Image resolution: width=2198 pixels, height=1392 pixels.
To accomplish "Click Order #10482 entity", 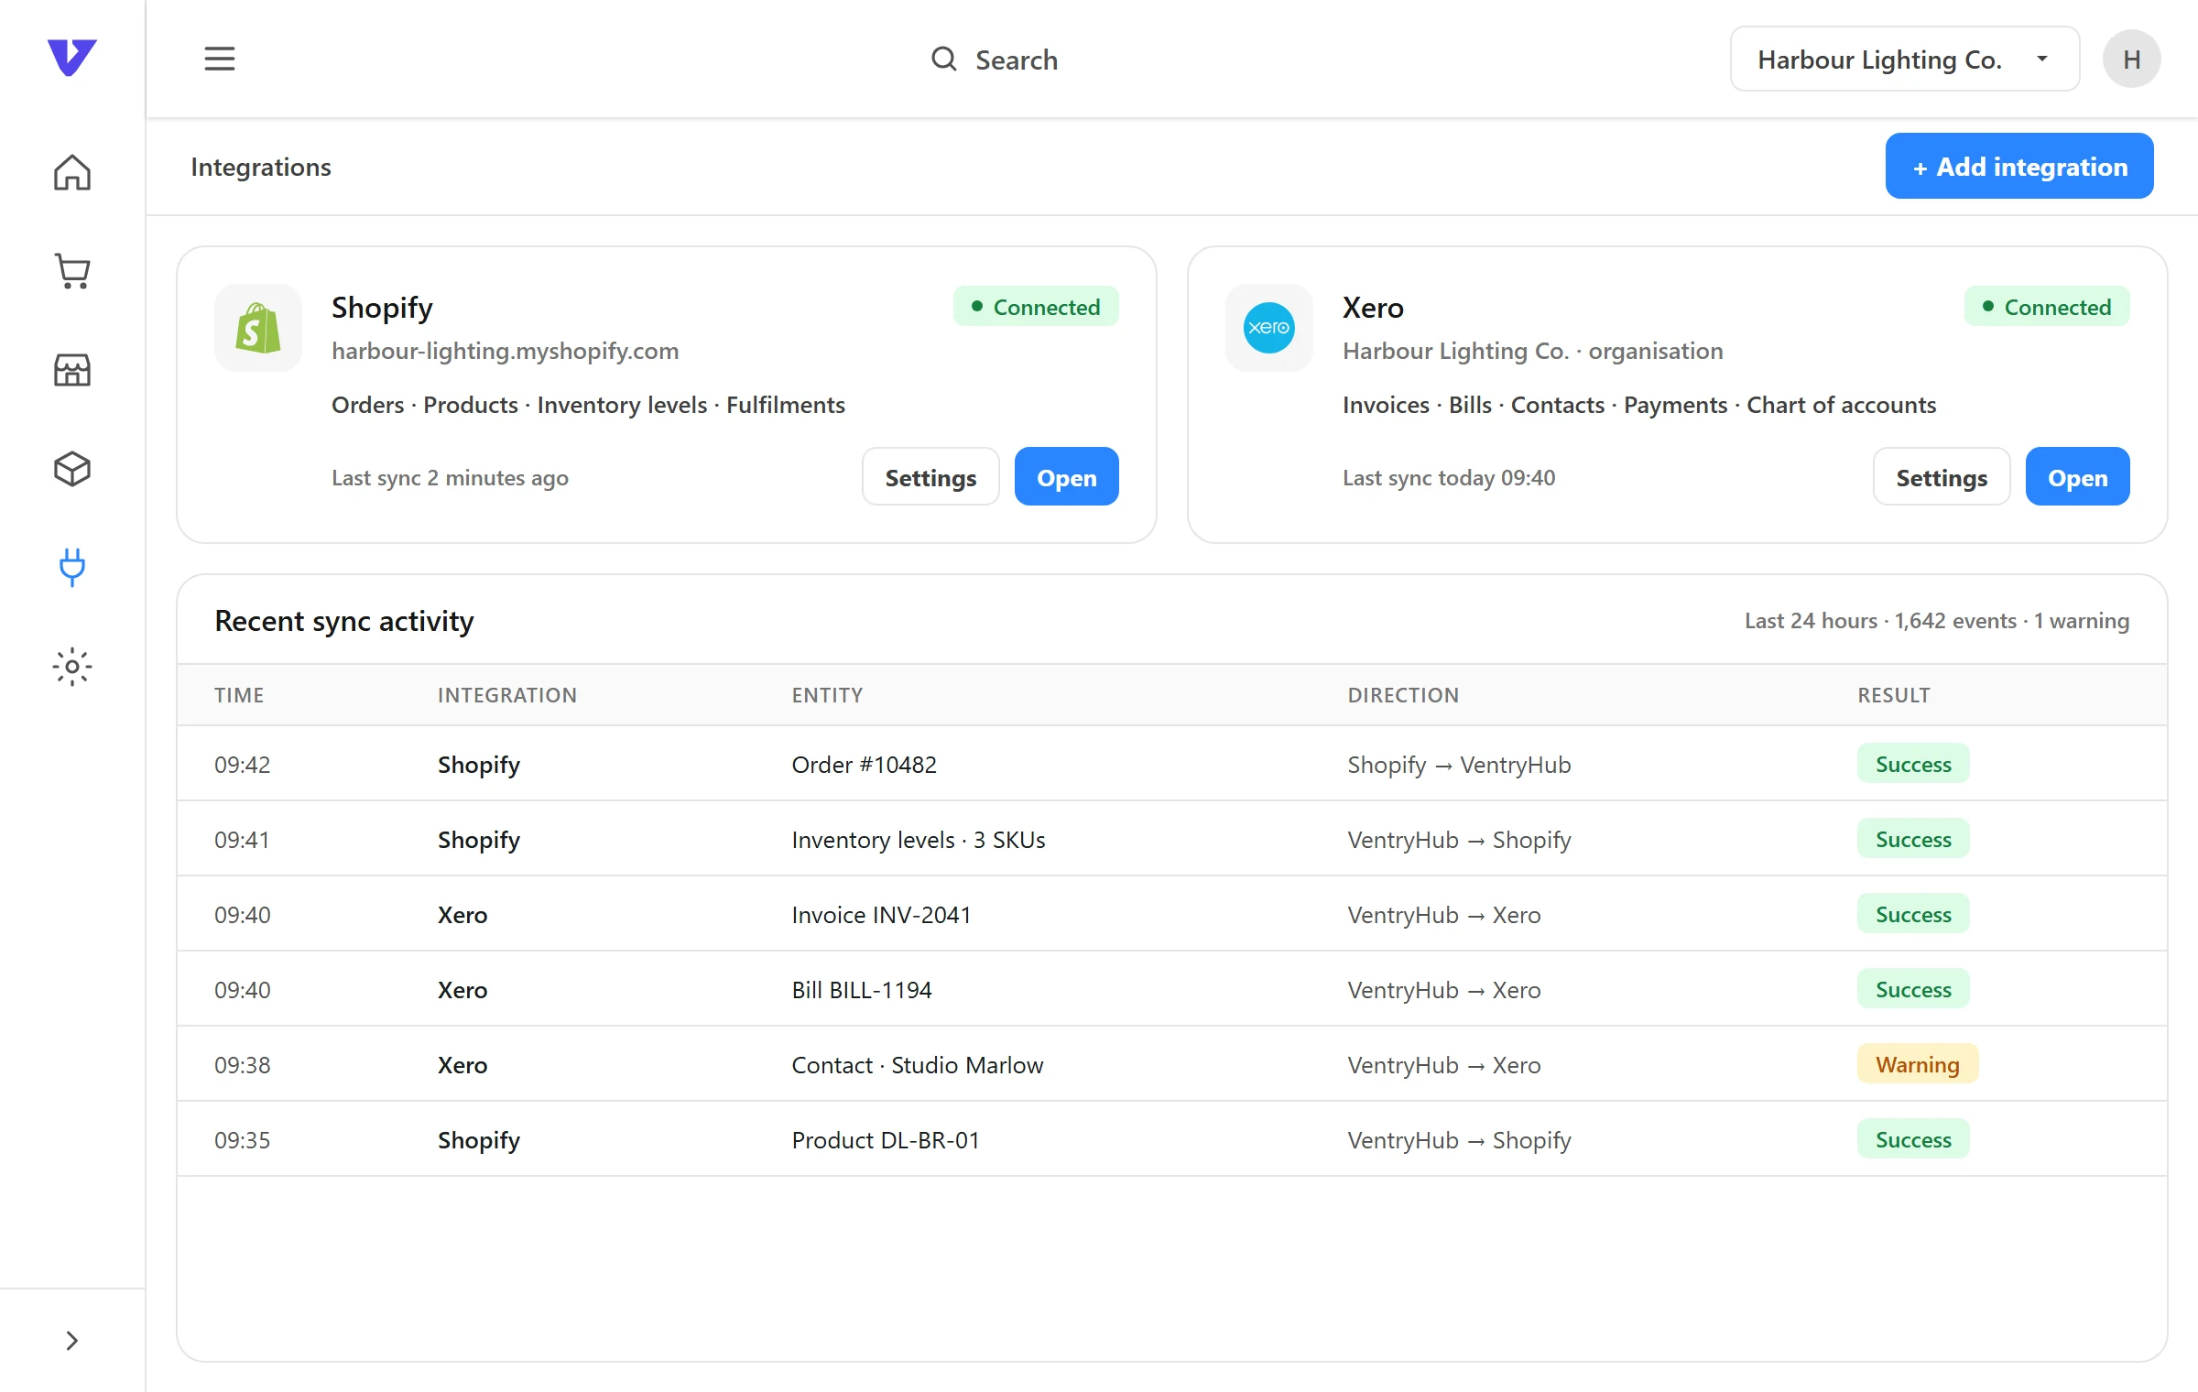I will [x=865, y=765].
